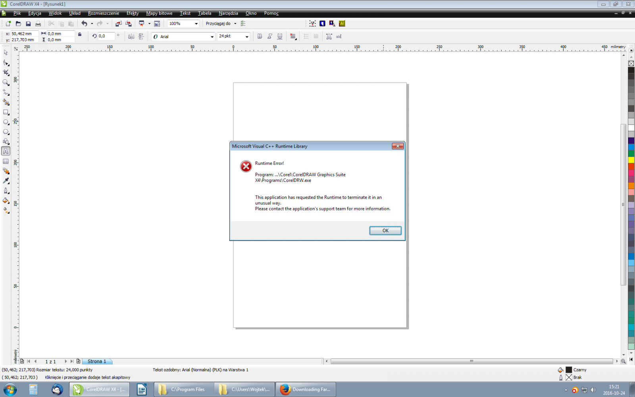Click the Print icon

(x=38, y=24)
